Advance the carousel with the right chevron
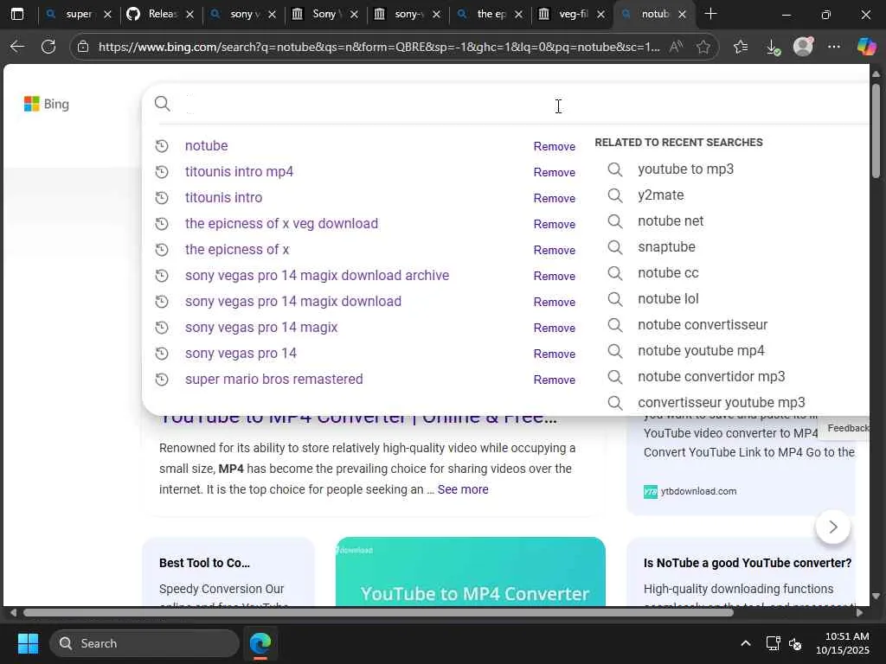 click(833, 527)
